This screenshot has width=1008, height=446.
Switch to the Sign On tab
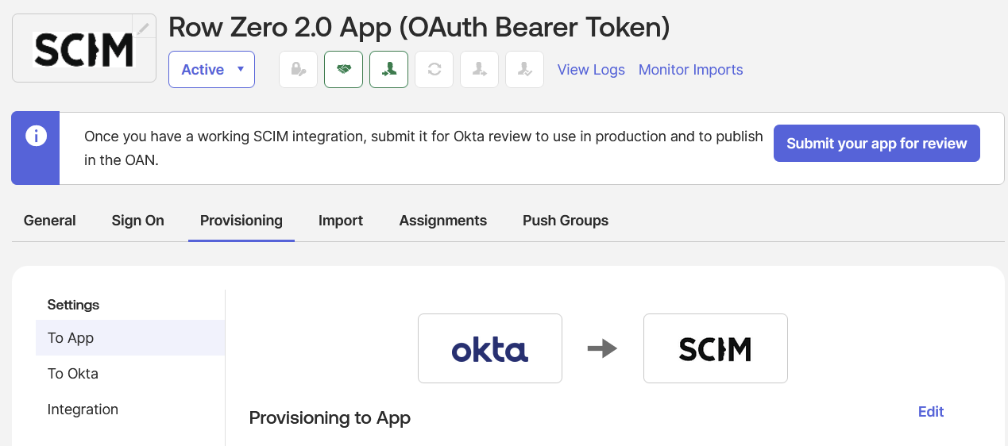pyautogui.click(x=138, y=221)
